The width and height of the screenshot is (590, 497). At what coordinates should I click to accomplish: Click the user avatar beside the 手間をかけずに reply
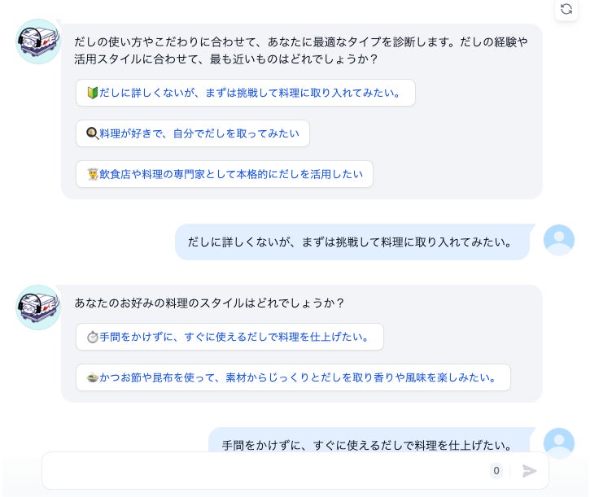point(559,443)
